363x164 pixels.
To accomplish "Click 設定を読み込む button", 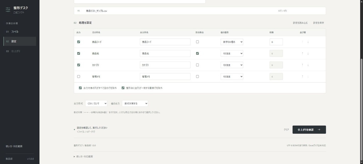I will 300,23.
